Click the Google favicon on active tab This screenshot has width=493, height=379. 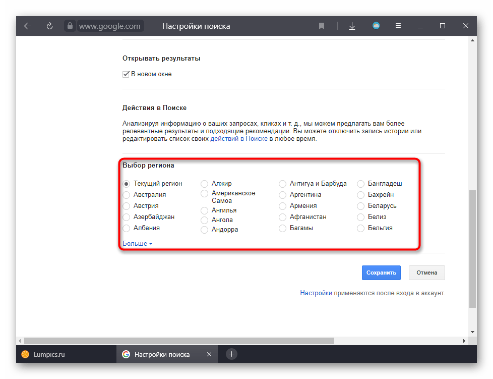tap(126, 354)
